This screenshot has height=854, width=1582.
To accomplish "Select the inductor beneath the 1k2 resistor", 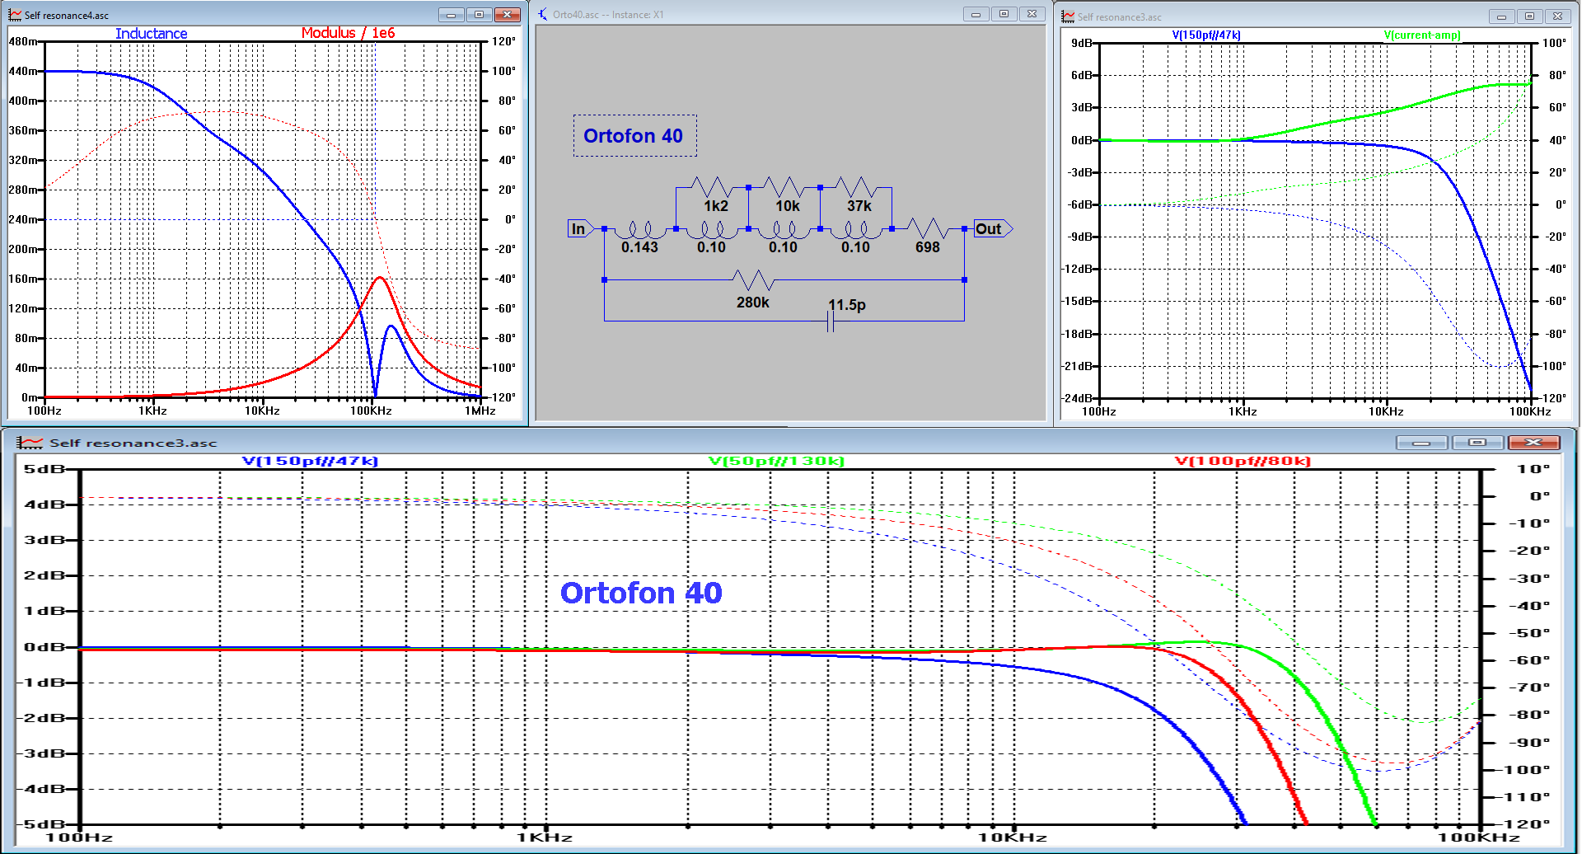I will click(x=712, y=230).
